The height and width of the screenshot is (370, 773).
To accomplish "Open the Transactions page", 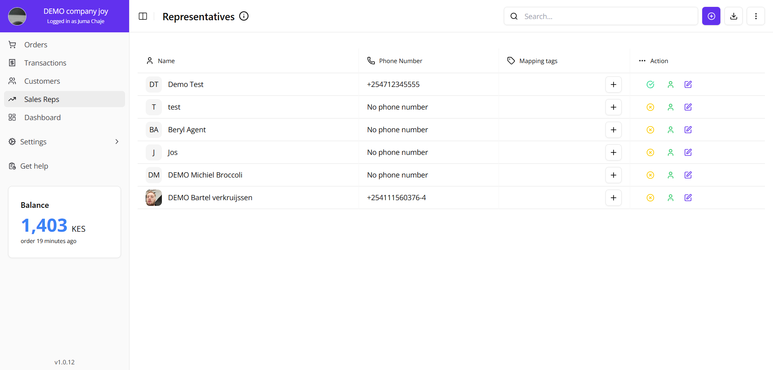I will [x=45, y=63].
